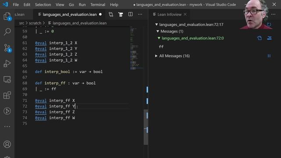281x158 pixels.
Task: Select the Lean Infoview tab
Action: pyautogui.click(x=169, y=14)
